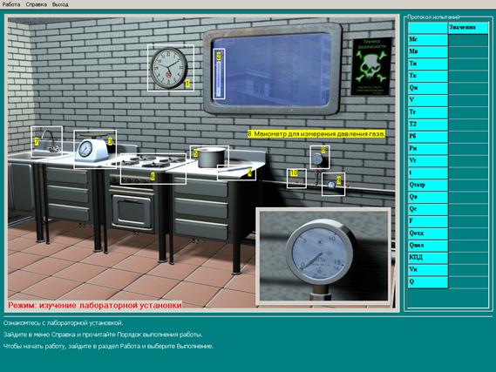Open the Справка menu
The width and height of the screenshot is (496, 372).
tap(37, 4)
